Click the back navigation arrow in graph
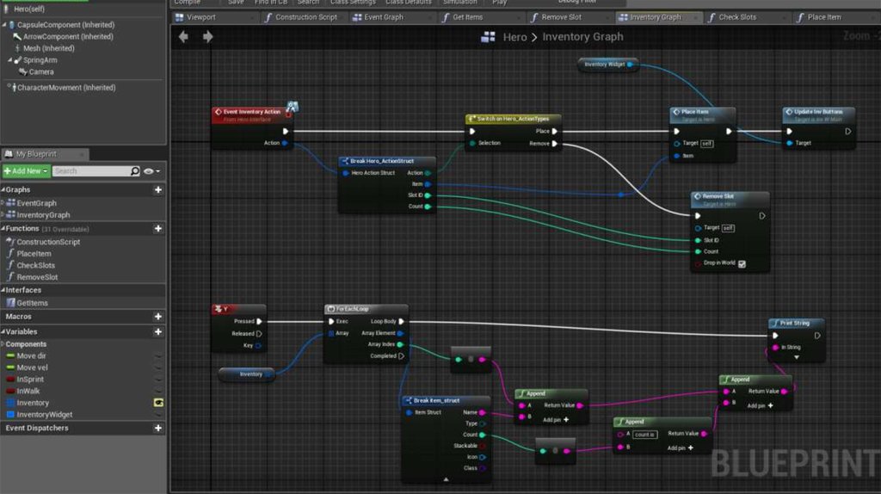 coord(183,37)
